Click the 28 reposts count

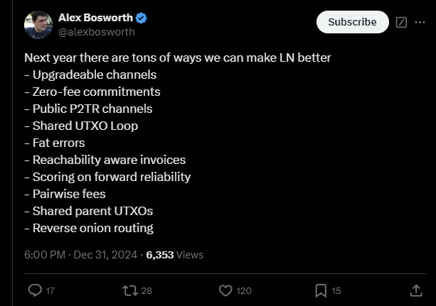147,290
